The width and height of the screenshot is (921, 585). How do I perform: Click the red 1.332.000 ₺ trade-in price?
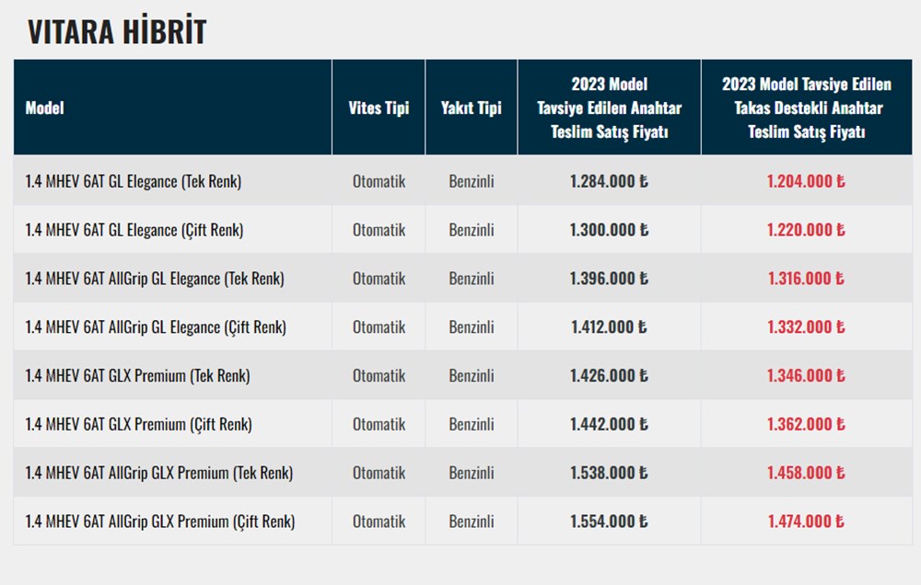[806, 327]
